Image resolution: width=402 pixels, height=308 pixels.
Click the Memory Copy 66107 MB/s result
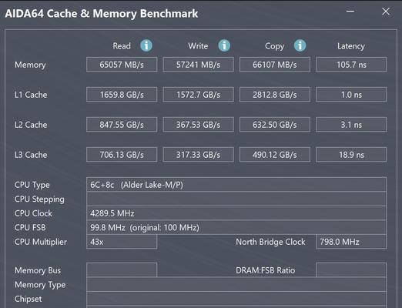point(275,65)
